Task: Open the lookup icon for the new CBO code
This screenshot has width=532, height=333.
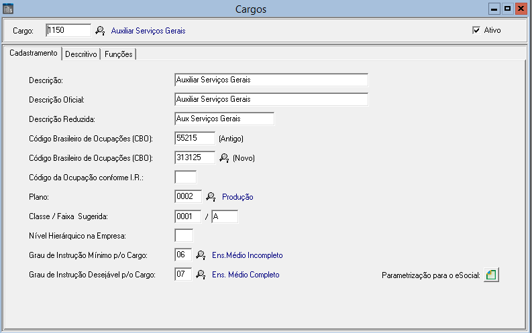Action: (225, 158)
